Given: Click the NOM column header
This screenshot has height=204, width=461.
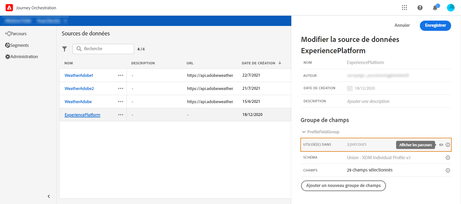Looking at the screenshot, I should click(x=69, y=63).
